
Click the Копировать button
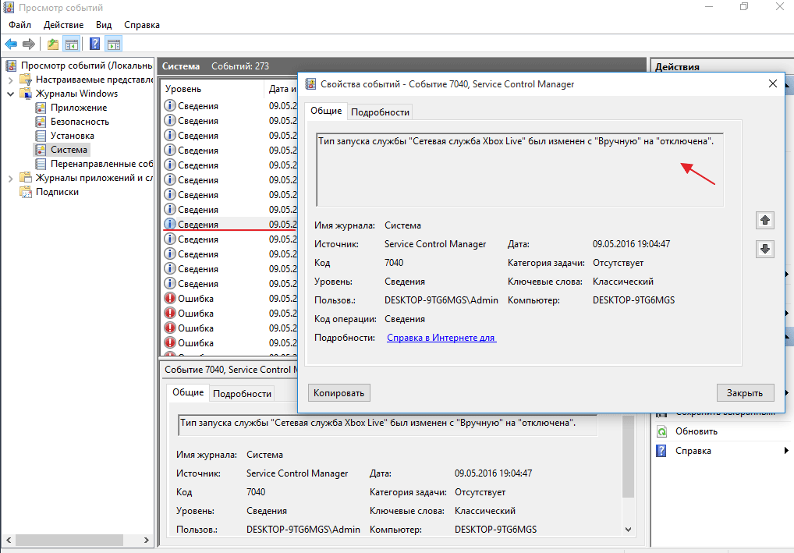pyautogui.click(x=339, y=392)
